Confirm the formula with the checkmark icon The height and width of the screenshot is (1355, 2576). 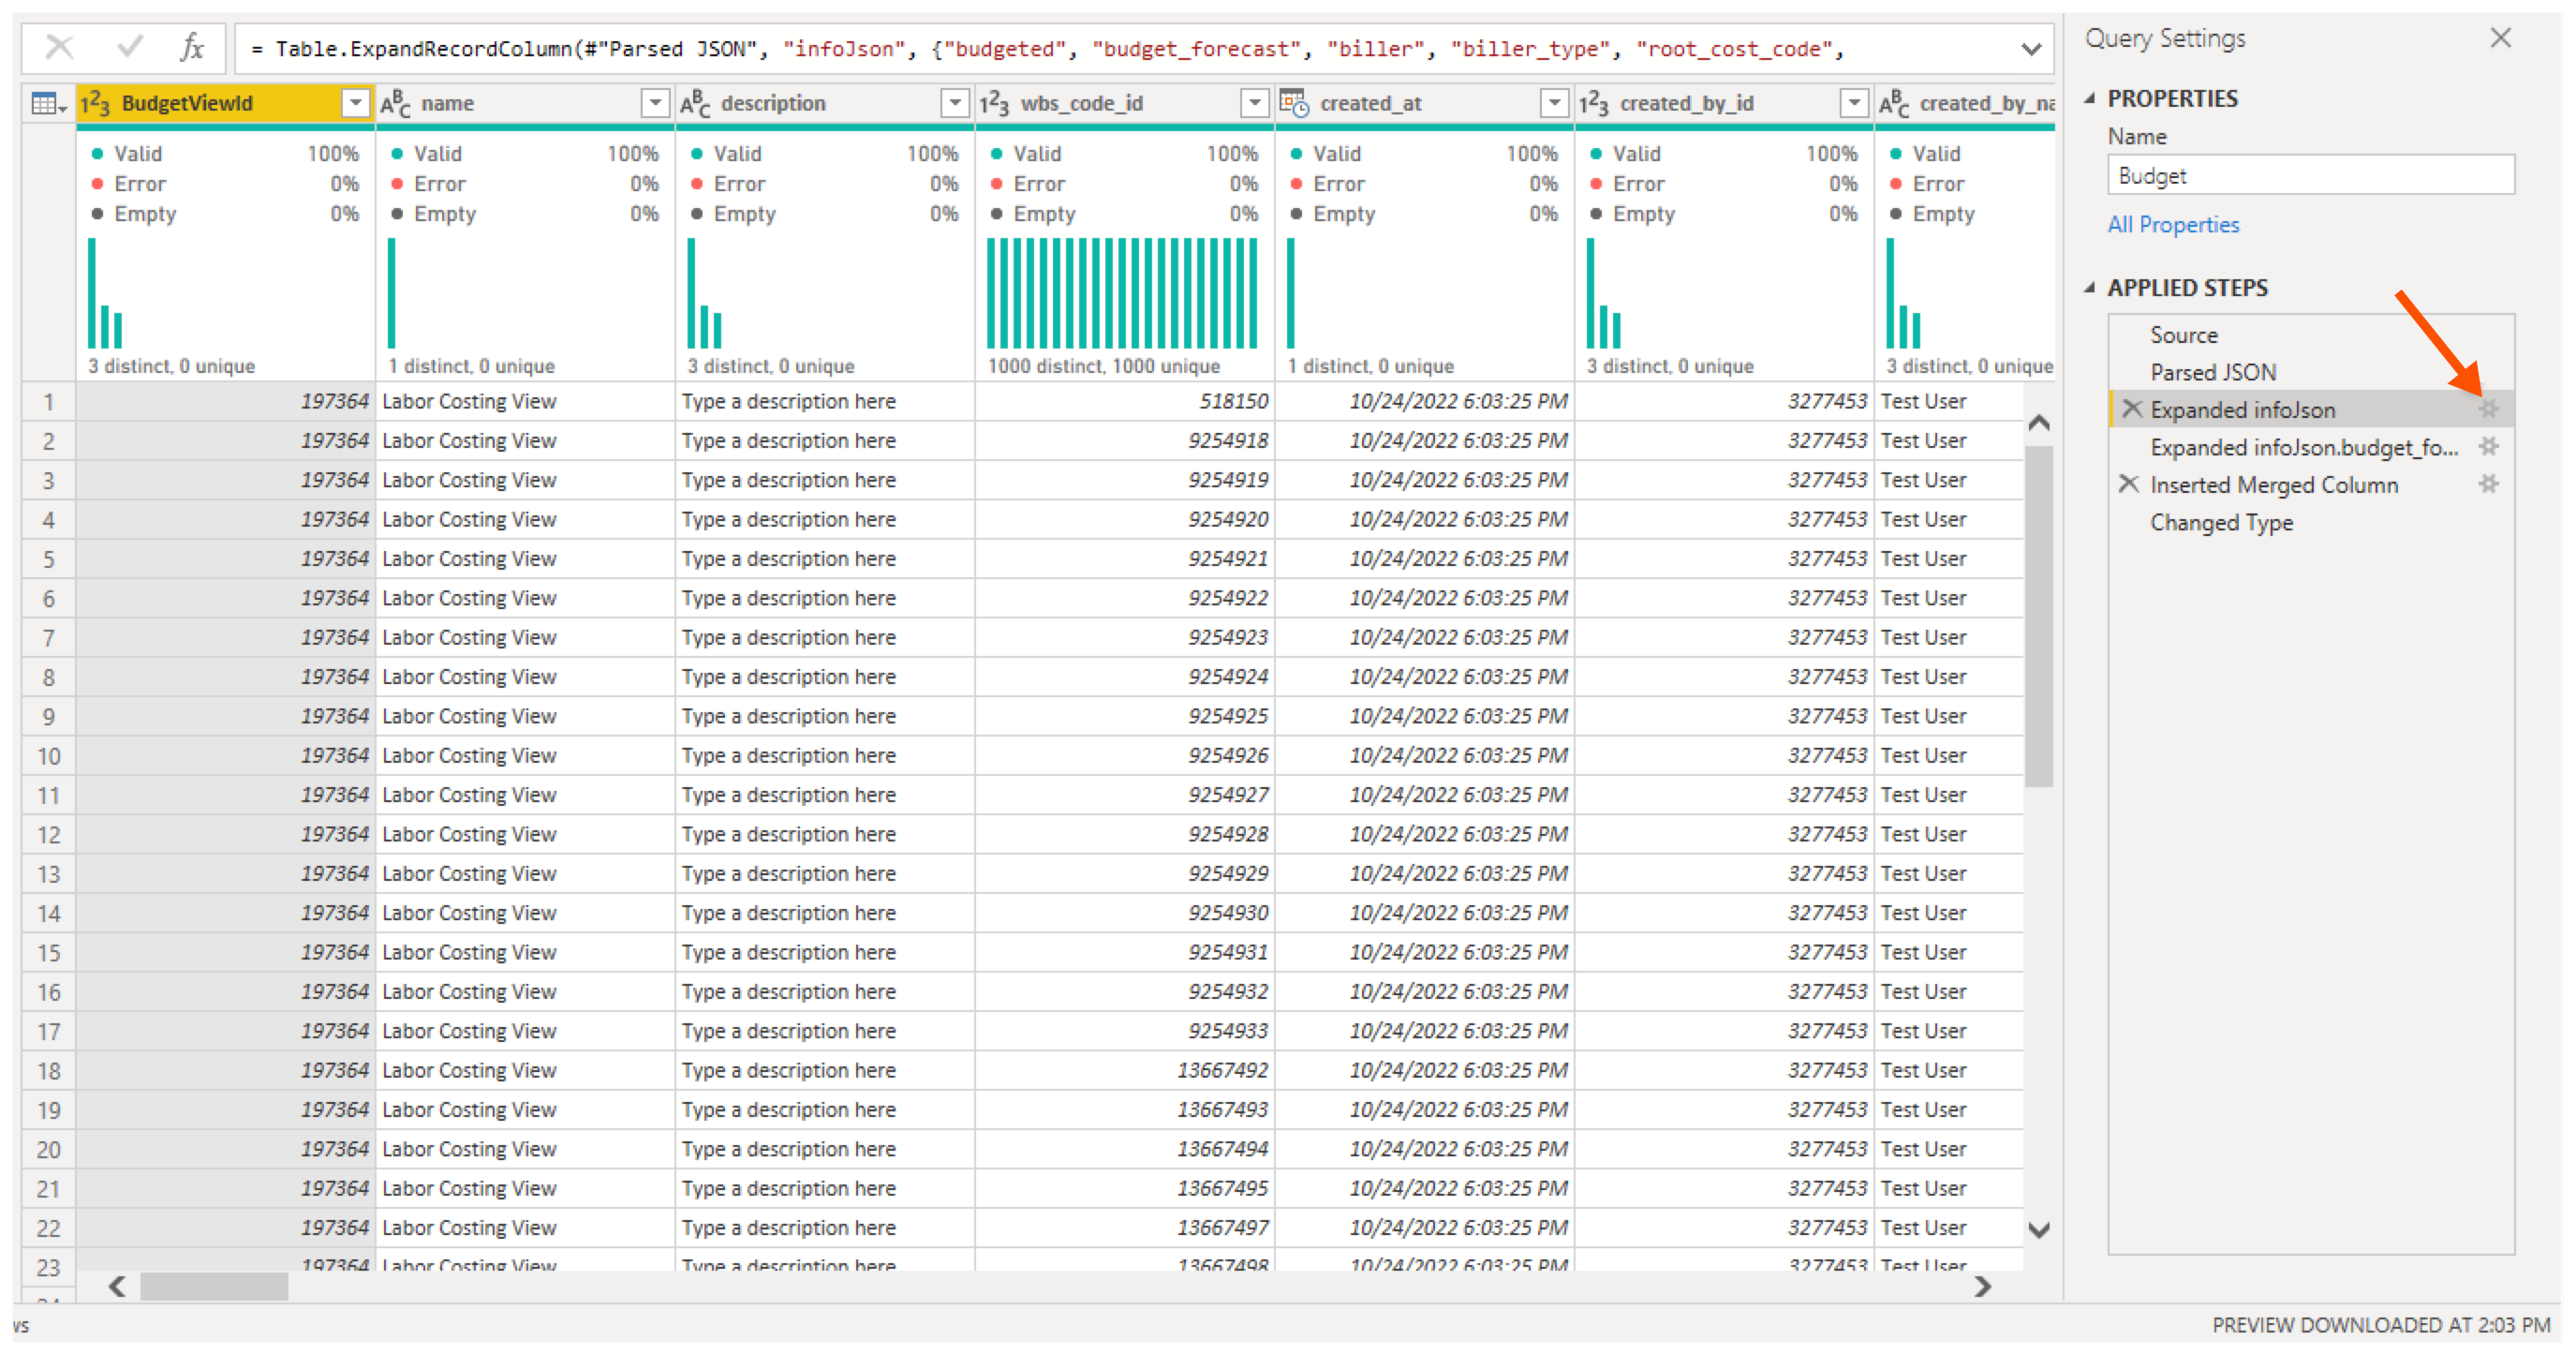(x=130, y=46)
